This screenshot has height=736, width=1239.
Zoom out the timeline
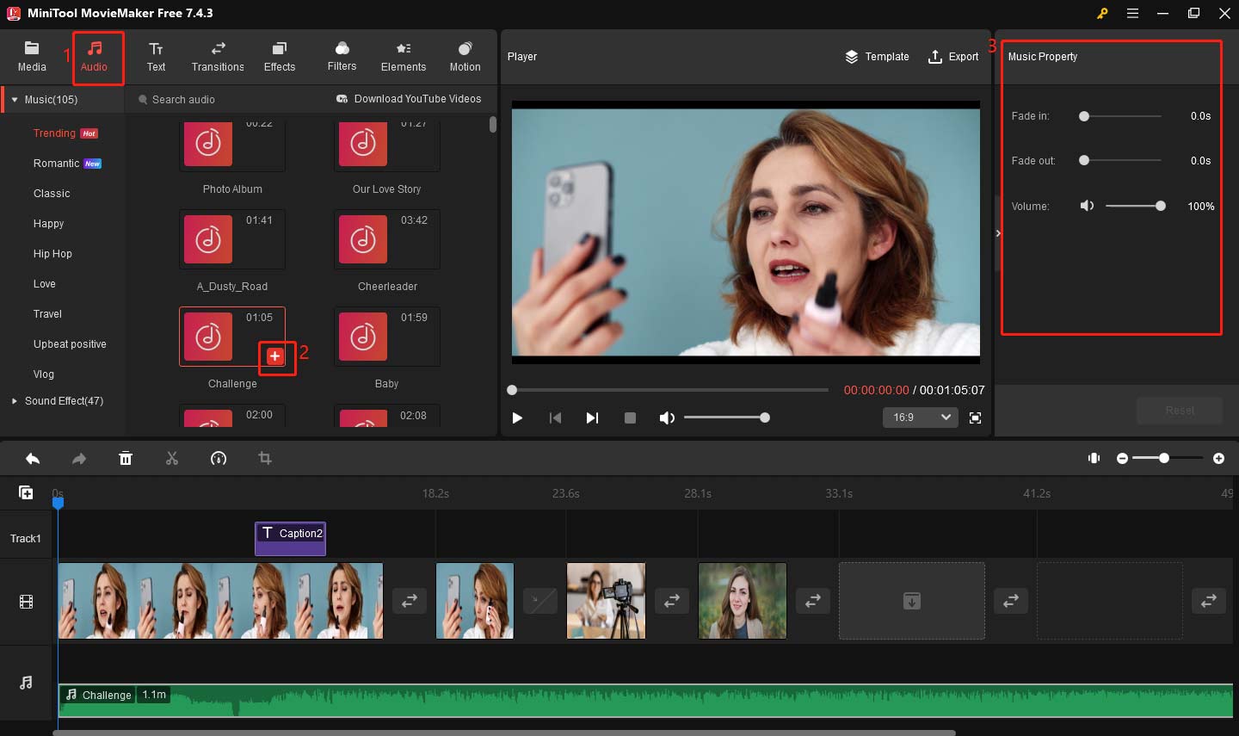[x=1122, y=458]
